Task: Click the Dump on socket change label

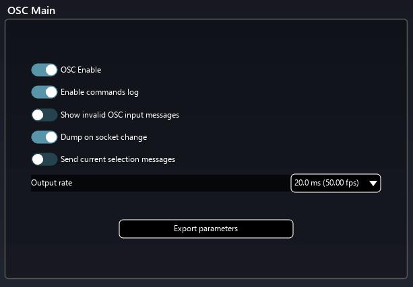Action: [104, 137]
